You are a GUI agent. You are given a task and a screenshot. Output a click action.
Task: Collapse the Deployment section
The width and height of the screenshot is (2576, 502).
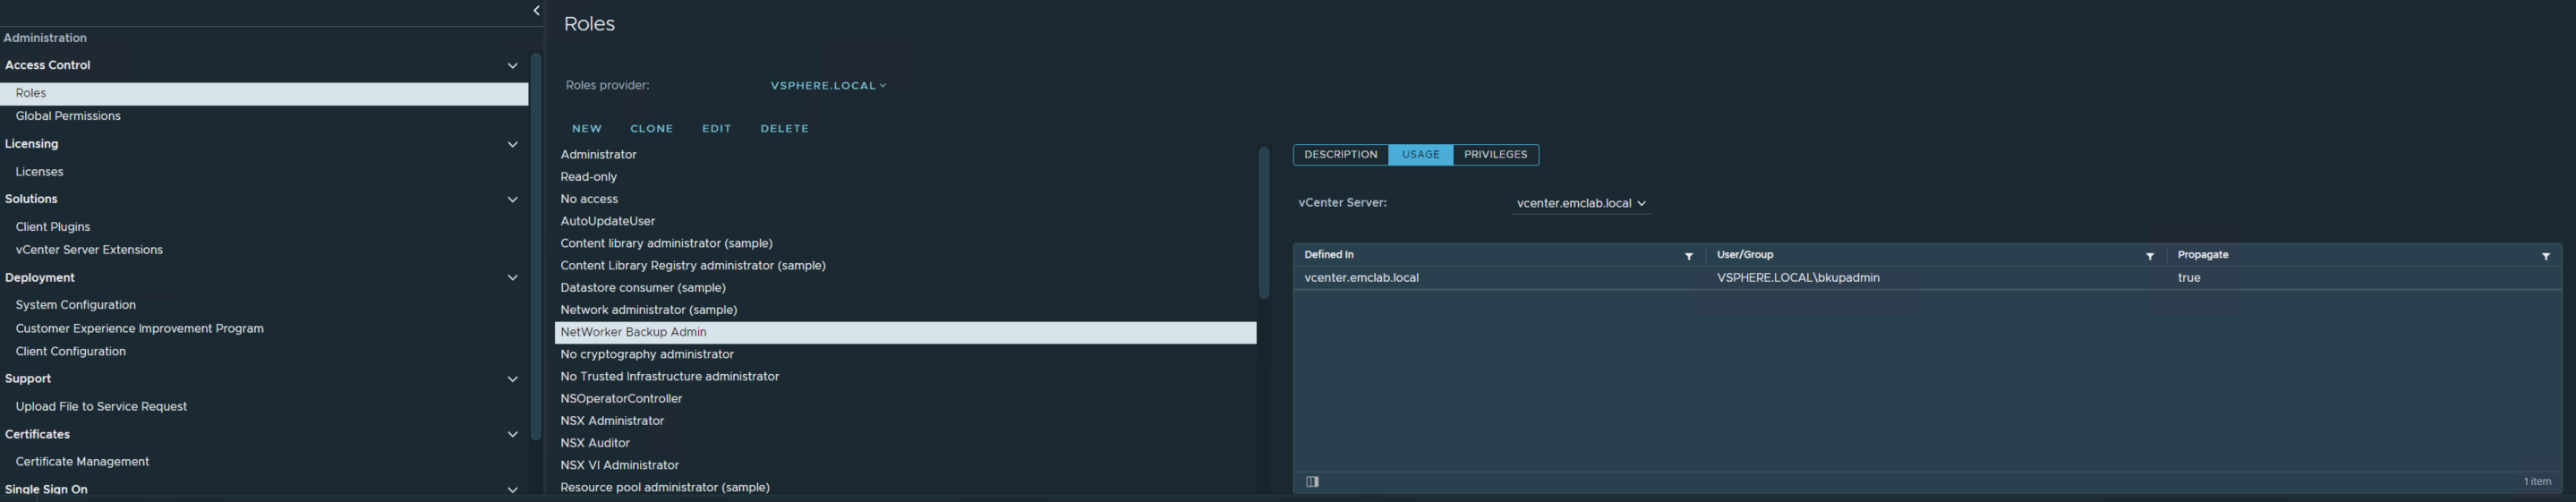pyautogui.click(x=512, y=278)
